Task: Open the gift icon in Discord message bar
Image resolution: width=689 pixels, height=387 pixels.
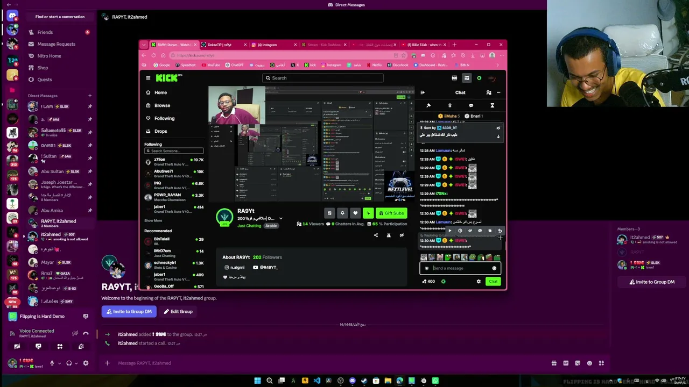Action: click(554, 363)
